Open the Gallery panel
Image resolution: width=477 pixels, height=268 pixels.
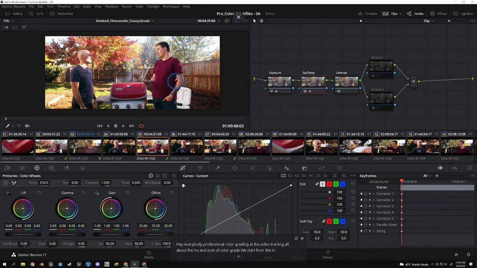point(14,13)
